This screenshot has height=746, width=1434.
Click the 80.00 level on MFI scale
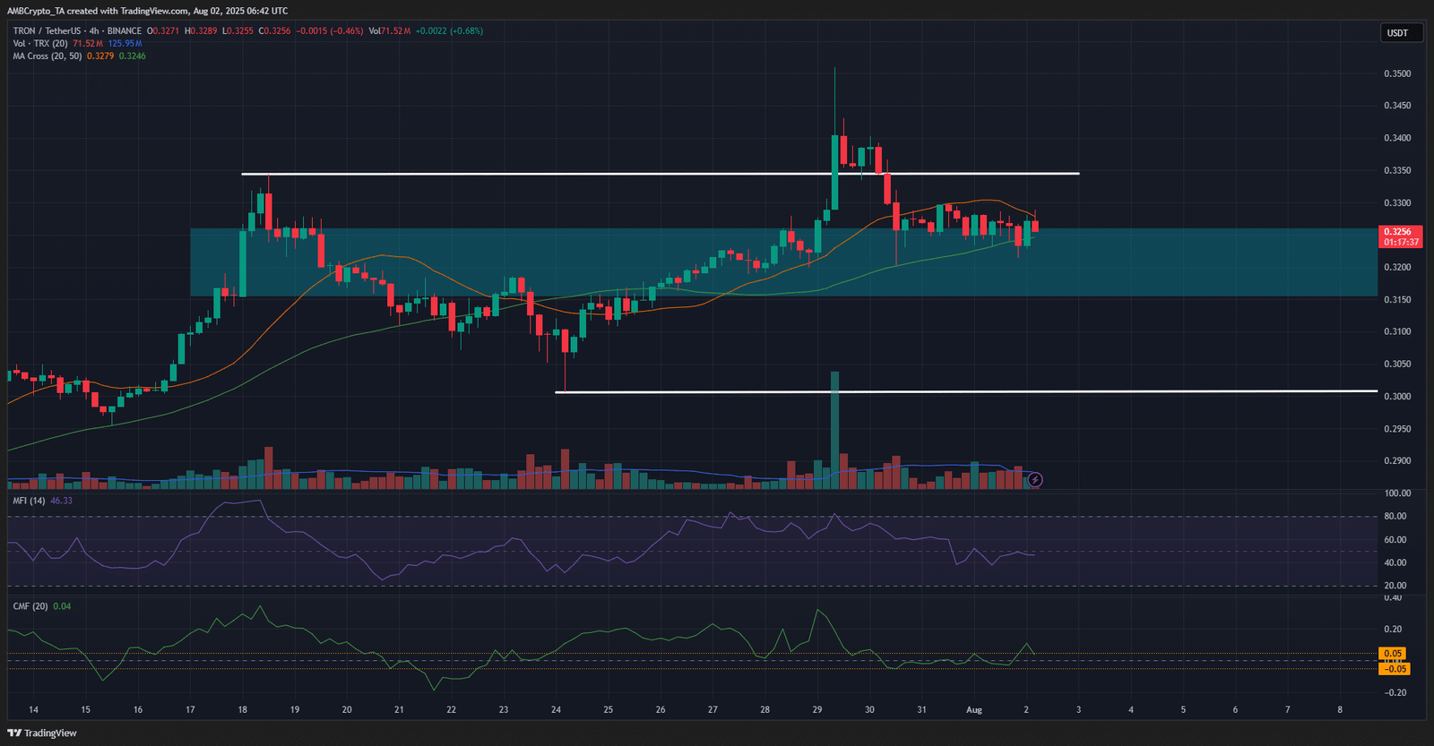[x=1395, y=517]
